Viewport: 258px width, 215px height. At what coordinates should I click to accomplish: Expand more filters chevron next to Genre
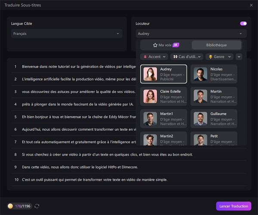pyautogui.click(x=239, y=56)
